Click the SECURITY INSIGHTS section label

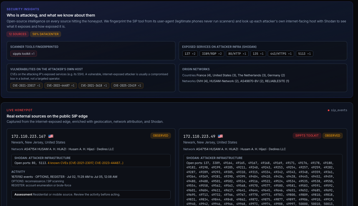pyautogui.click(x=23, y=9)
